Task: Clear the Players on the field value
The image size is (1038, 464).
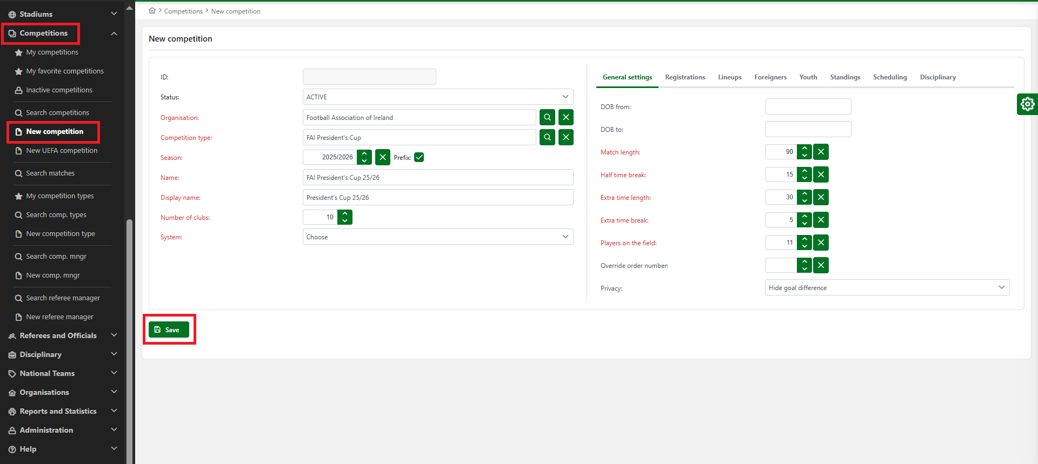Action: tap(821, 243)
